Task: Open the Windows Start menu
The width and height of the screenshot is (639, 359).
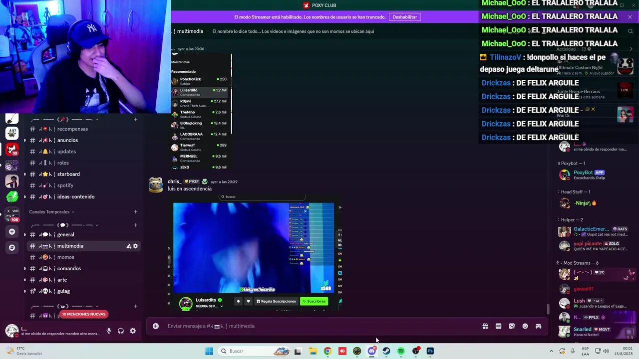Action: tap(209, 351)
